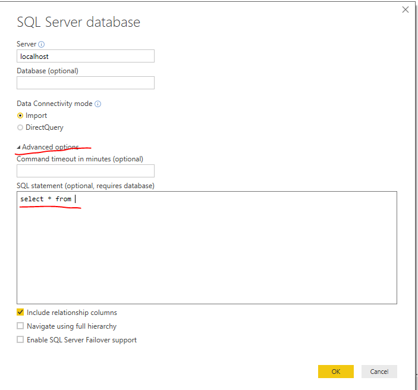
Task: Click the Cancel button
Action: click(379, 372)
